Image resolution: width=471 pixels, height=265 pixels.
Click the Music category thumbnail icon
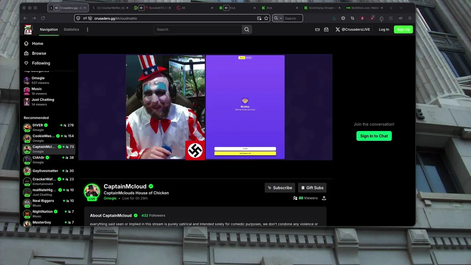[26, 91]
